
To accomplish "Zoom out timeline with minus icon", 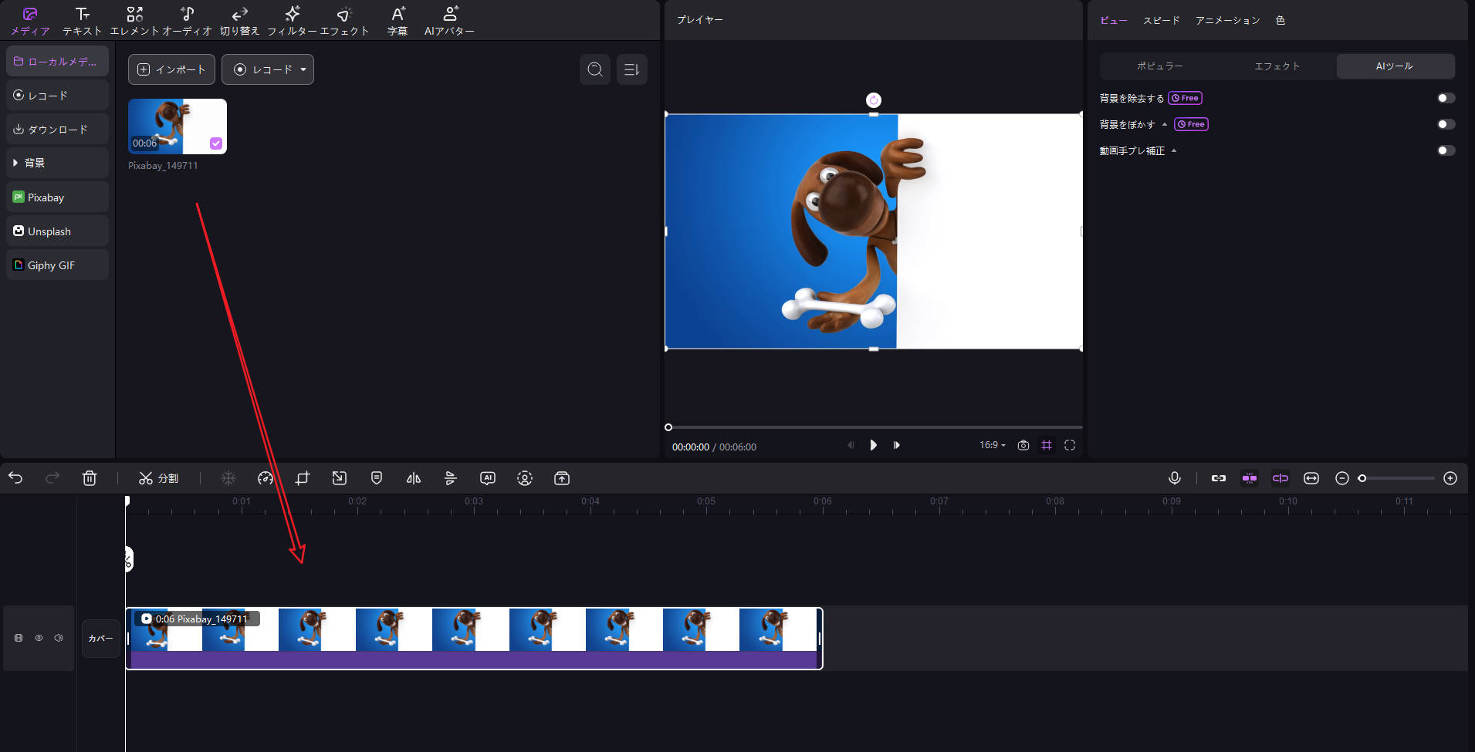I will (x=1342, y=478).
